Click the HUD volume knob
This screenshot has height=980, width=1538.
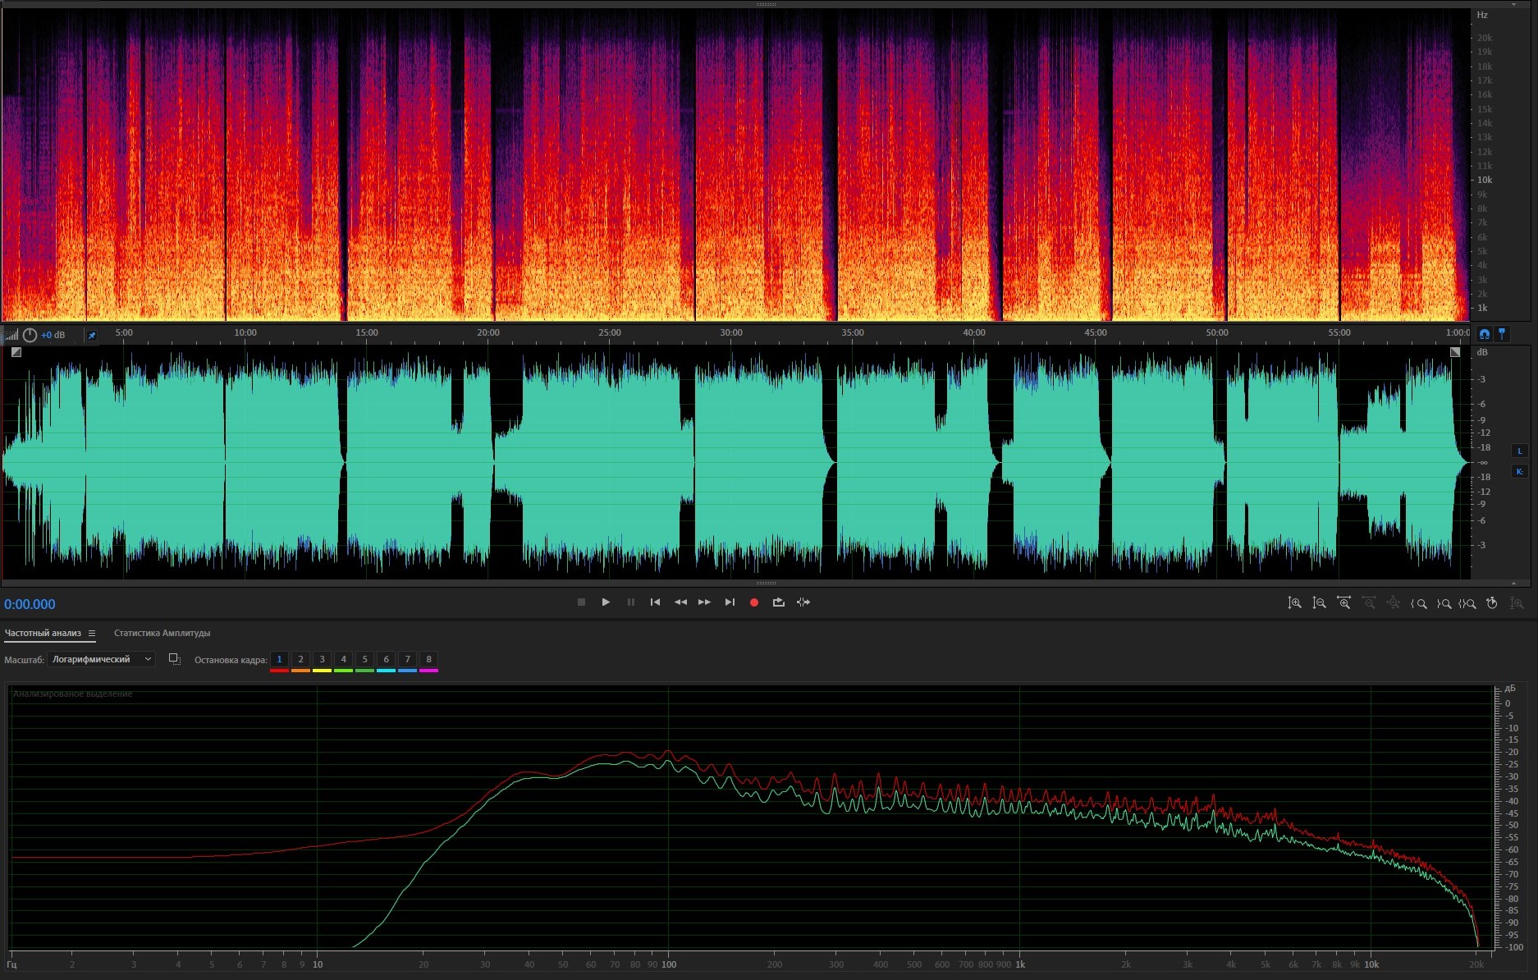(30, 335)
